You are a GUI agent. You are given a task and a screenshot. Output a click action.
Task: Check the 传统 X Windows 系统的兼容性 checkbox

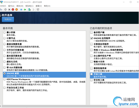(x=91, y=50)
